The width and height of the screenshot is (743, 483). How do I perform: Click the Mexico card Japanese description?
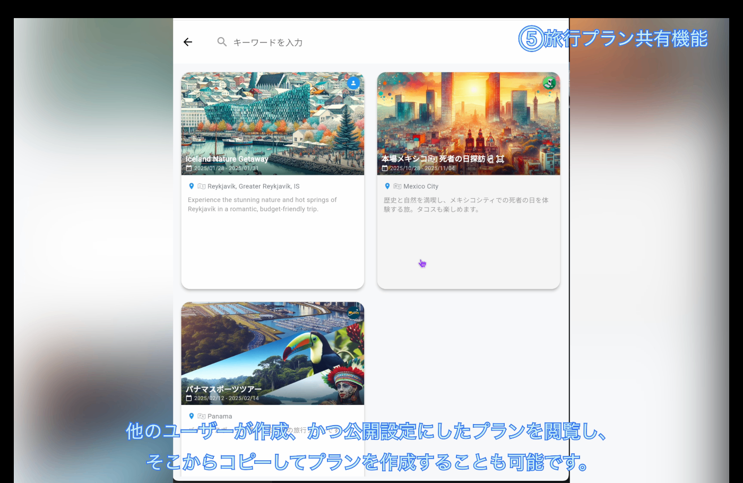click(466, 205)
